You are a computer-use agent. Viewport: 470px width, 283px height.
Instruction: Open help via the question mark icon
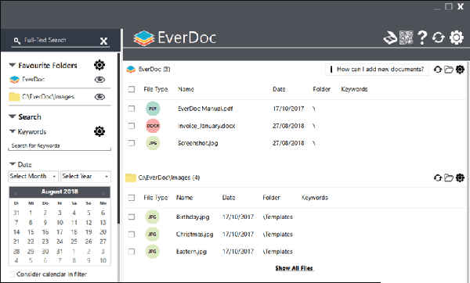[422, 38]
